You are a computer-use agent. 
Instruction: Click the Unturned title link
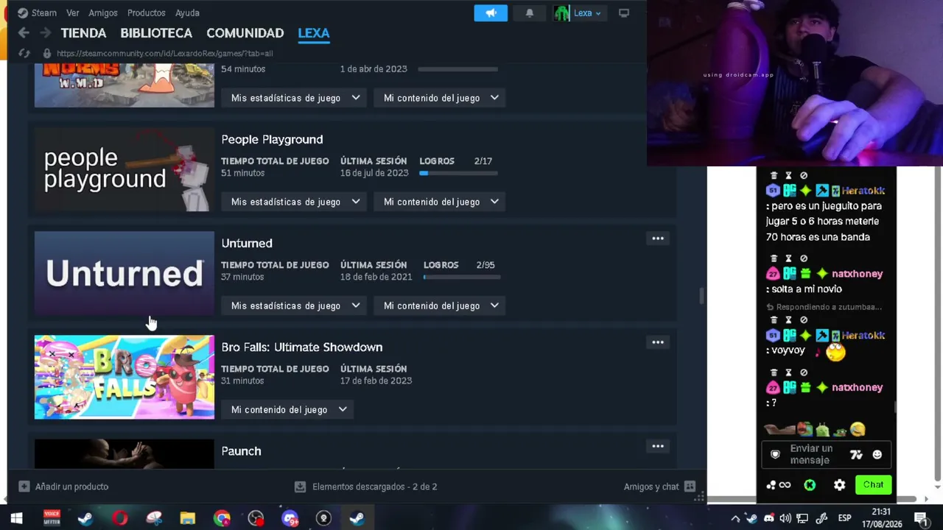pos(247,243)
